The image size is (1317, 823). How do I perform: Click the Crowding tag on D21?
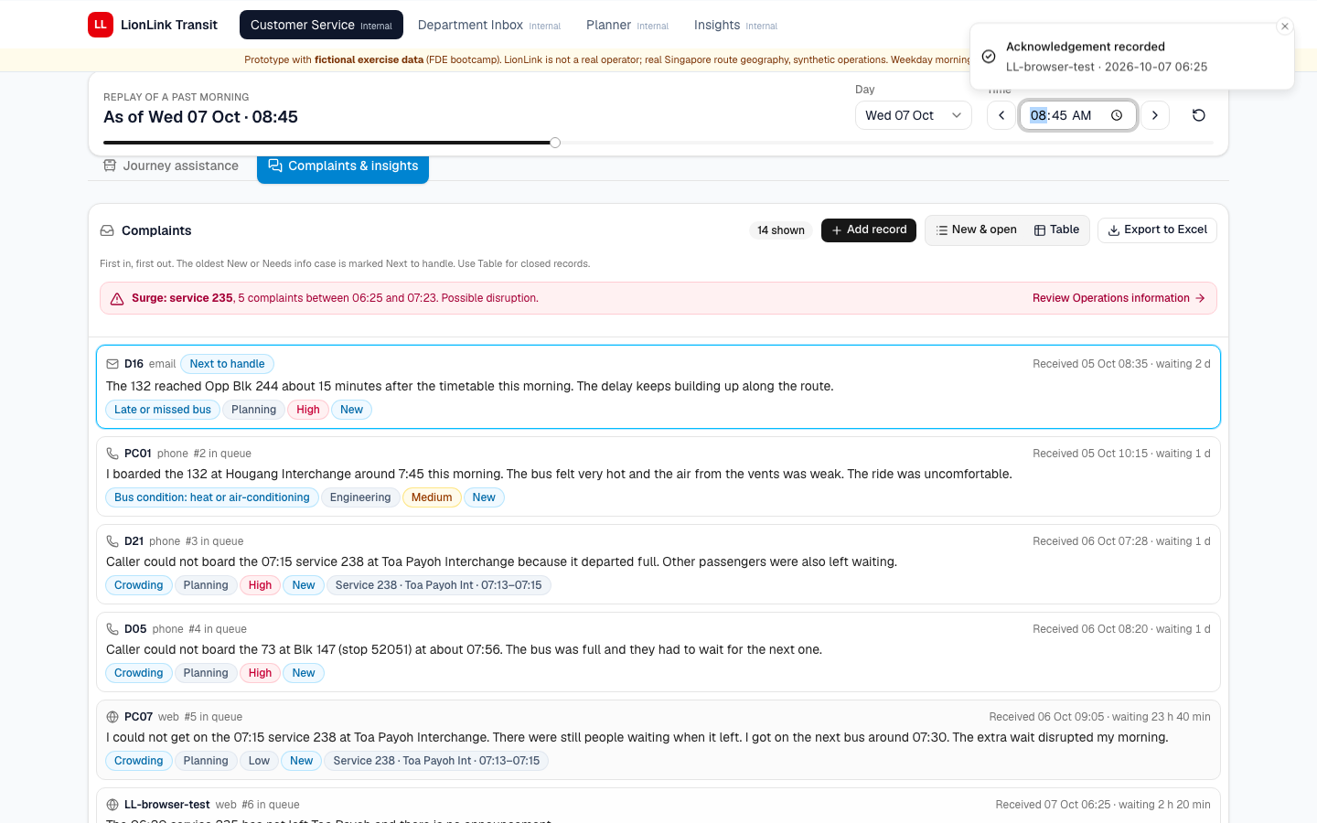(x=139, y=585)
